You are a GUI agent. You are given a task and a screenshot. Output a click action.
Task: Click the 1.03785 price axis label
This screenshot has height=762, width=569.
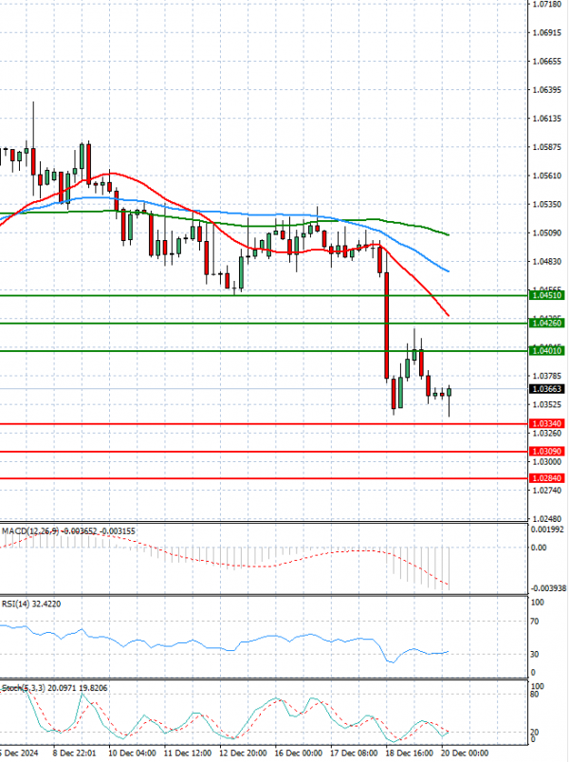(x=547, y=376)
